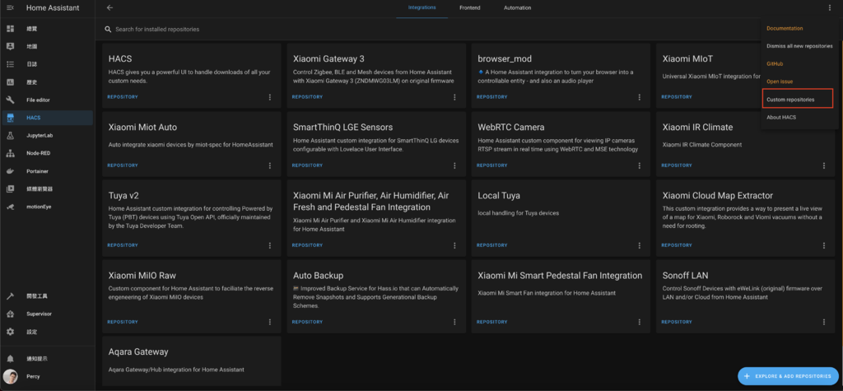This screenshot has width=843, height=391.
Task: Open Portainer docker icon
Action: 10,171
